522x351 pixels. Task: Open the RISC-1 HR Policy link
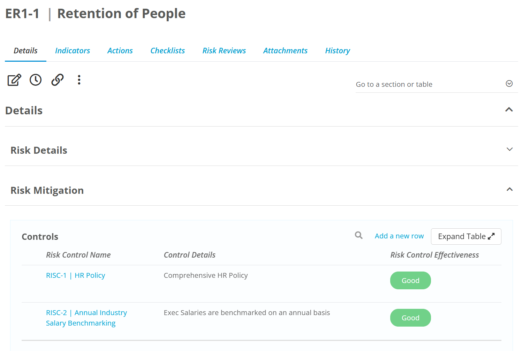point(76,276)
